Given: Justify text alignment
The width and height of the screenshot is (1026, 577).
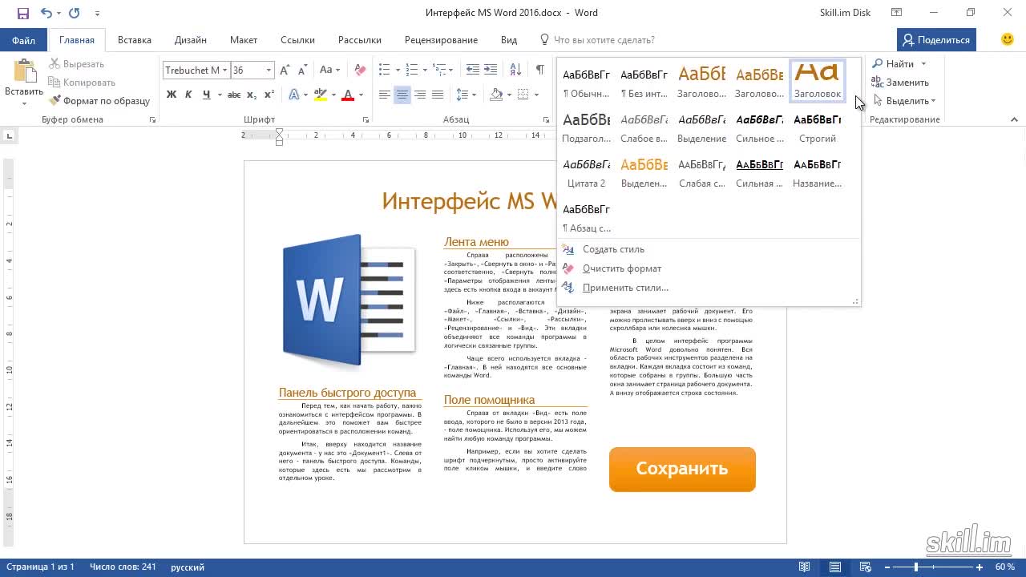Looking at the screenshot, I should coord(438,95).
